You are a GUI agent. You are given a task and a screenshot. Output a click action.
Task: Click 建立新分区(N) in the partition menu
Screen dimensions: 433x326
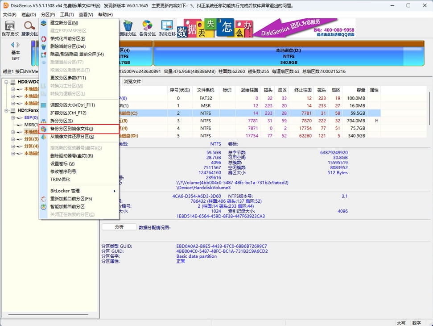tap(64, 23)
